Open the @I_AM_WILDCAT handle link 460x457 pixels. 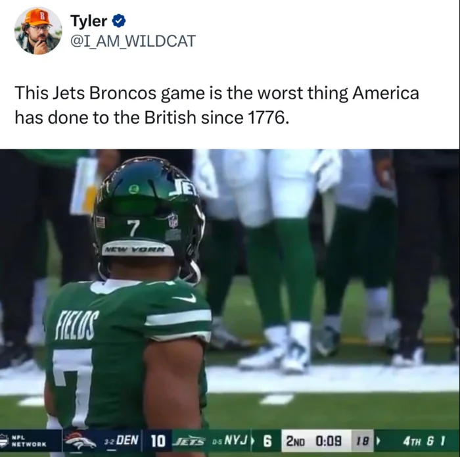[x=133, y=41]
